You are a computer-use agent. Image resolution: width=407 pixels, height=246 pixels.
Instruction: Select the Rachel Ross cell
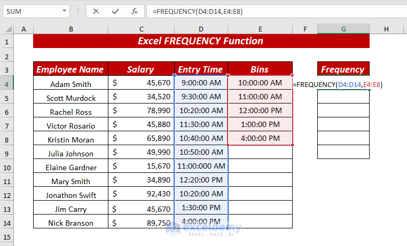(x=71, y=110)
